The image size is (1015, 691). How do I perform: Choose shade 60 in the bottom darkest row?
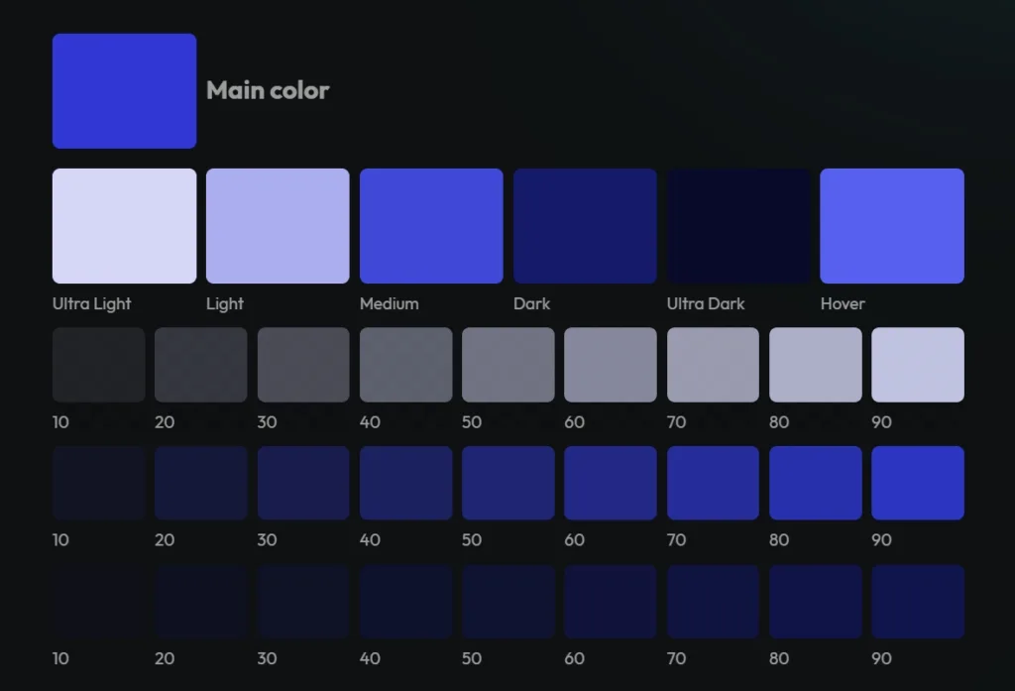tap(611, 602)
